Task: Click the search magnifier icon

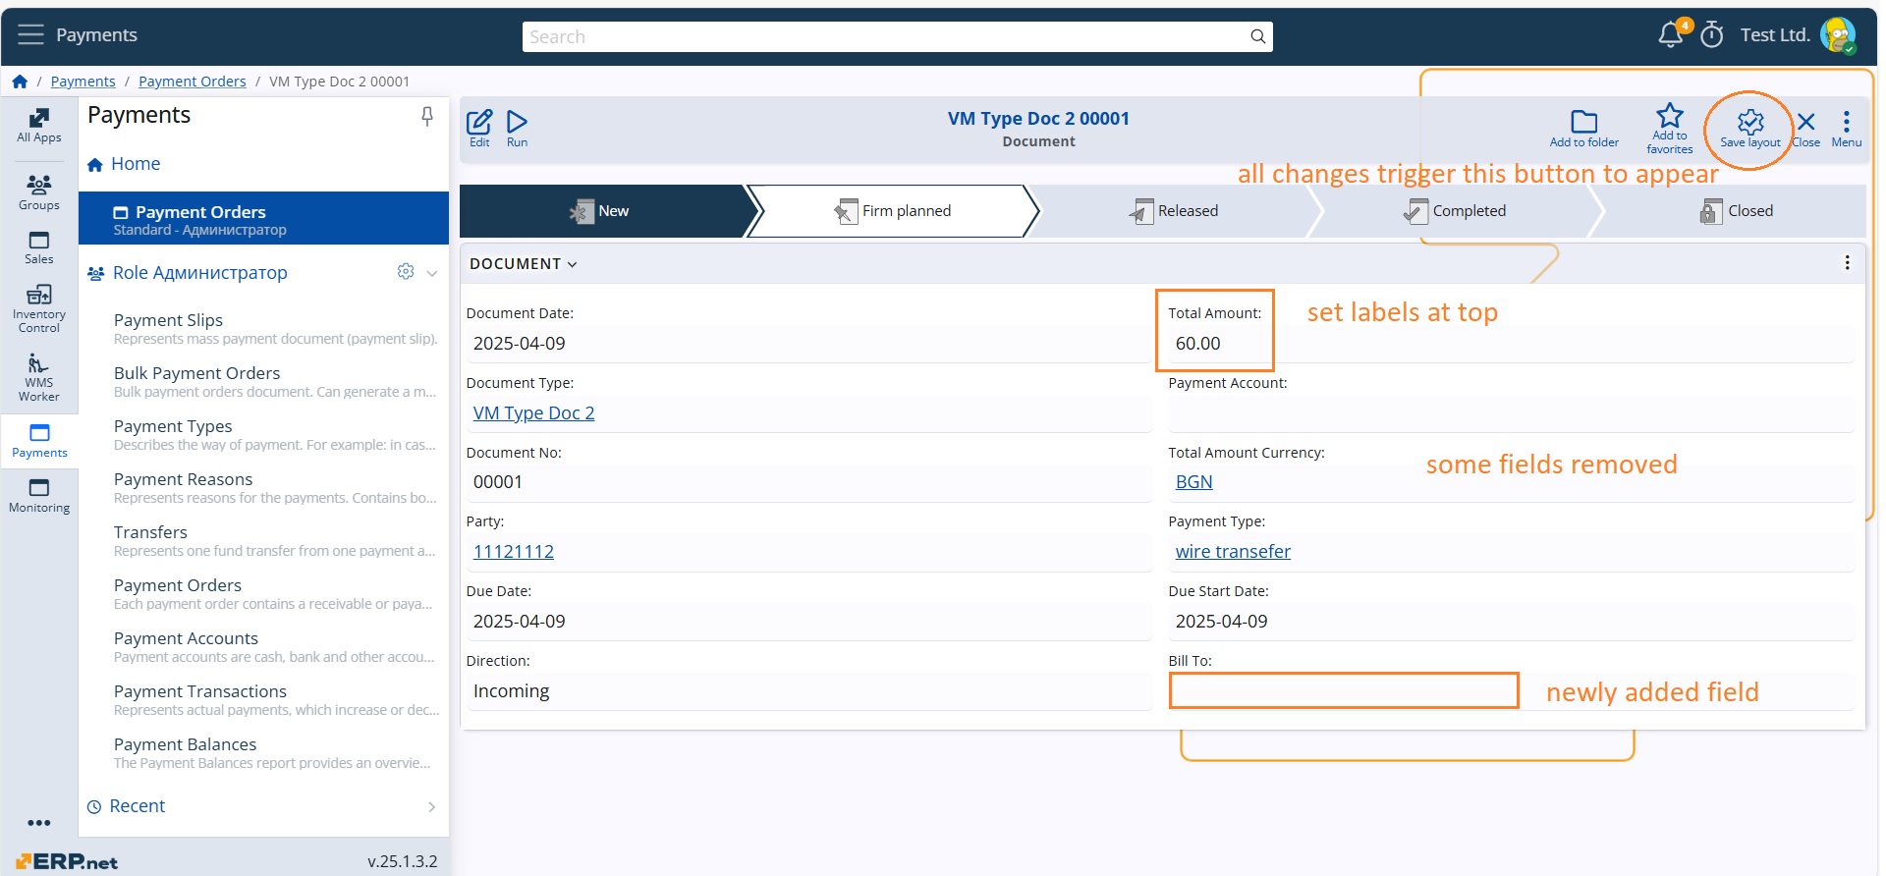Action: [1257, 36]
